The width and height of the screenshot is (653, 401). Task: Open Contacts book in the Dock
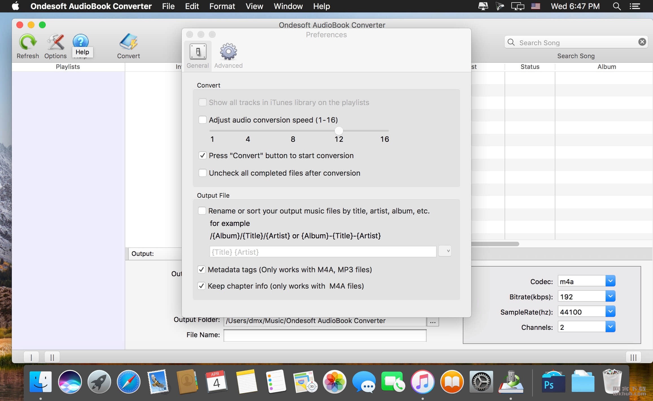pyautogui.click(x=187, y=382)
